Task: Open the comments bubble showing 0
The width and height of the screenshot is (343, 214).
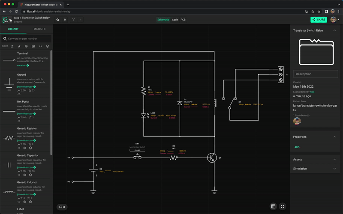Action: pyautogui.click(x=62, y=207)
